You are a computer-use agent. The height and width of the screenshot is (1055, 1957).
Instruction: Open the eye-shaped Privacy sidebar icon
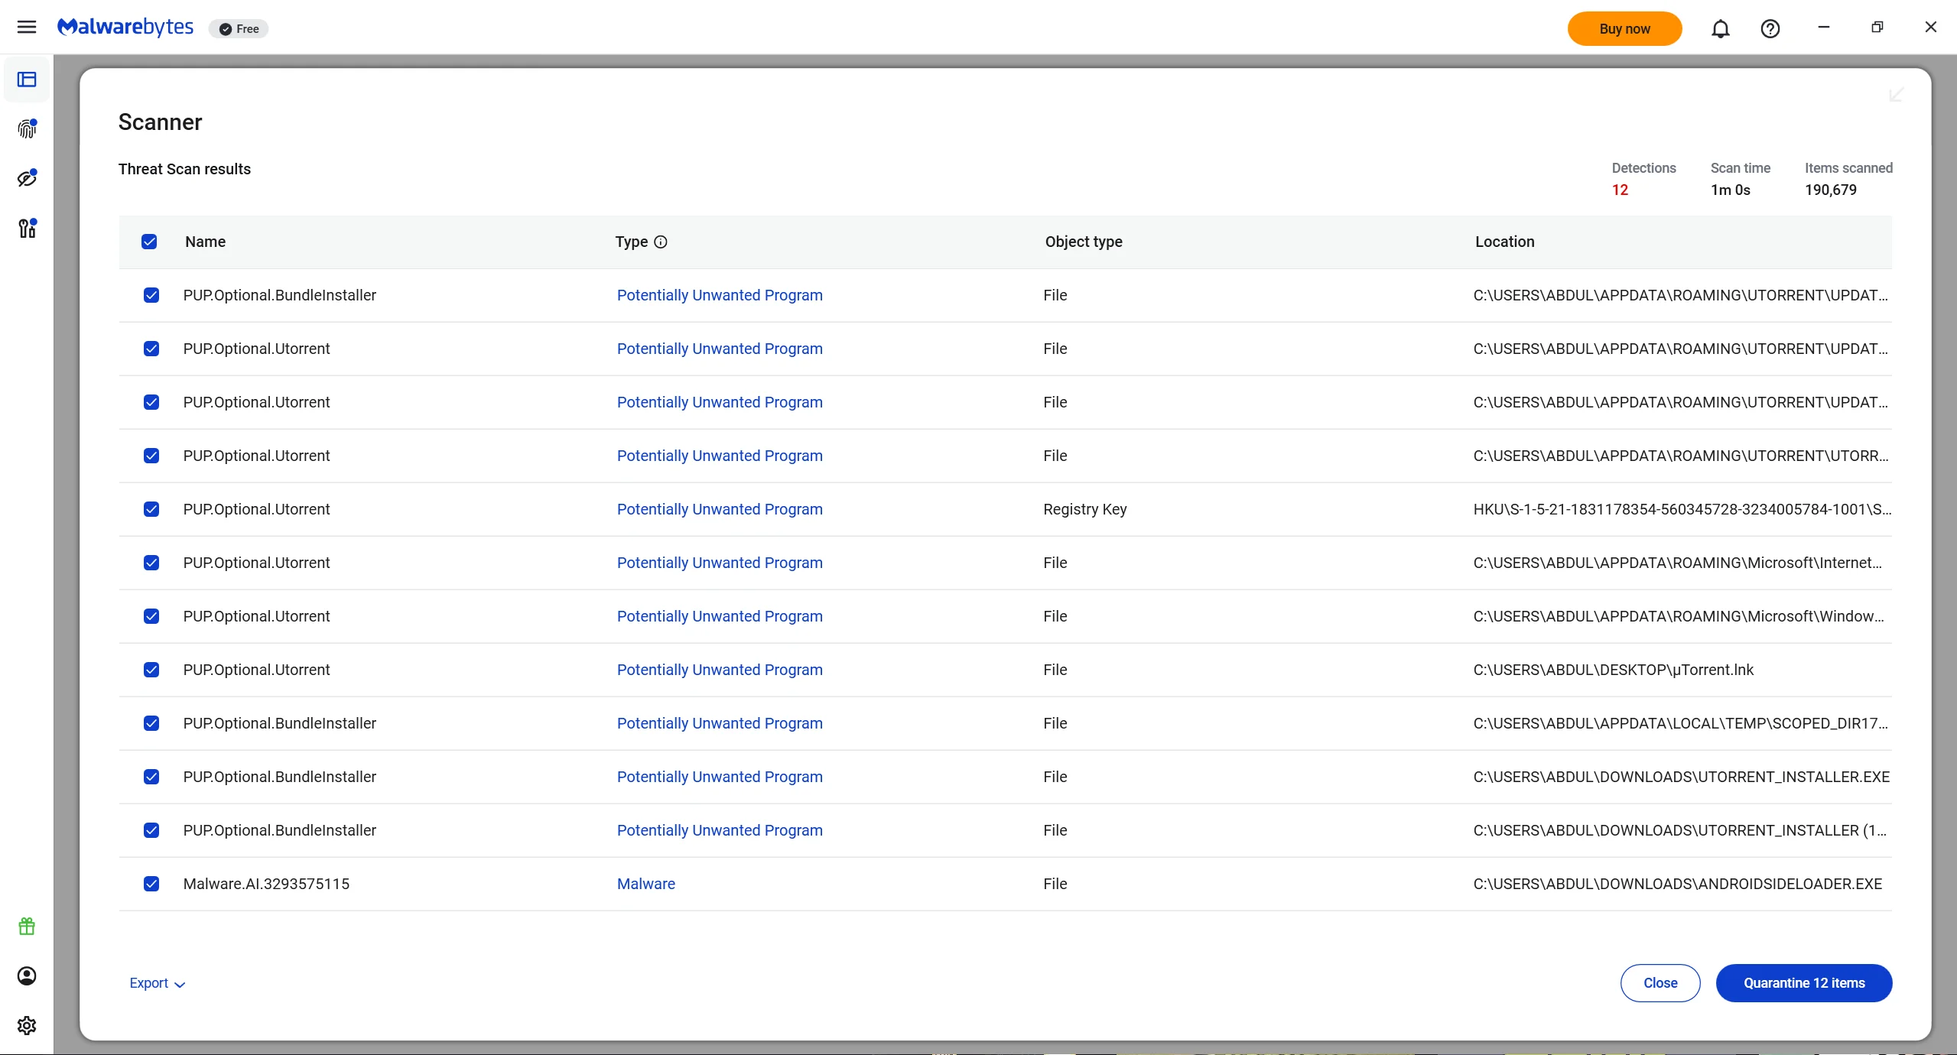point(27,178)
